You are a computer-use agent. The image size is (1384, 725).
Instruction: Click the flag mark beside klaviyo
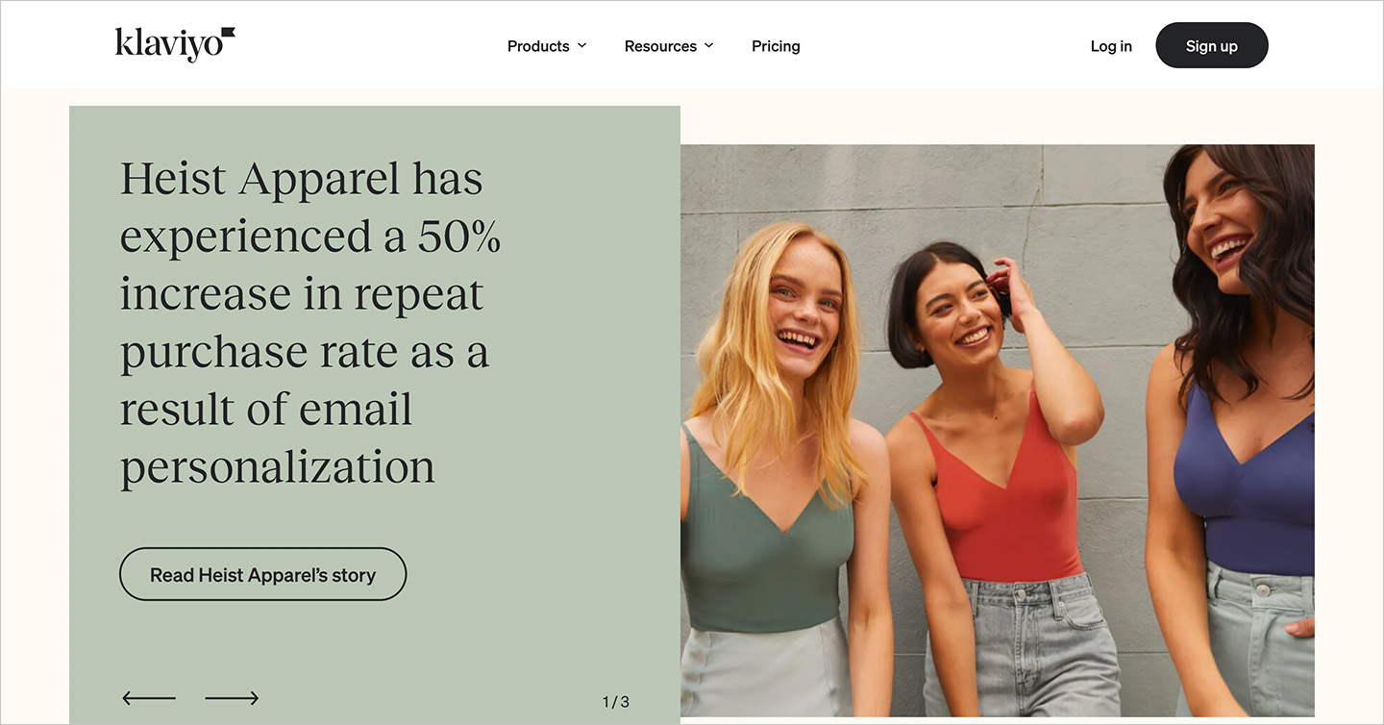pos(229,35)
